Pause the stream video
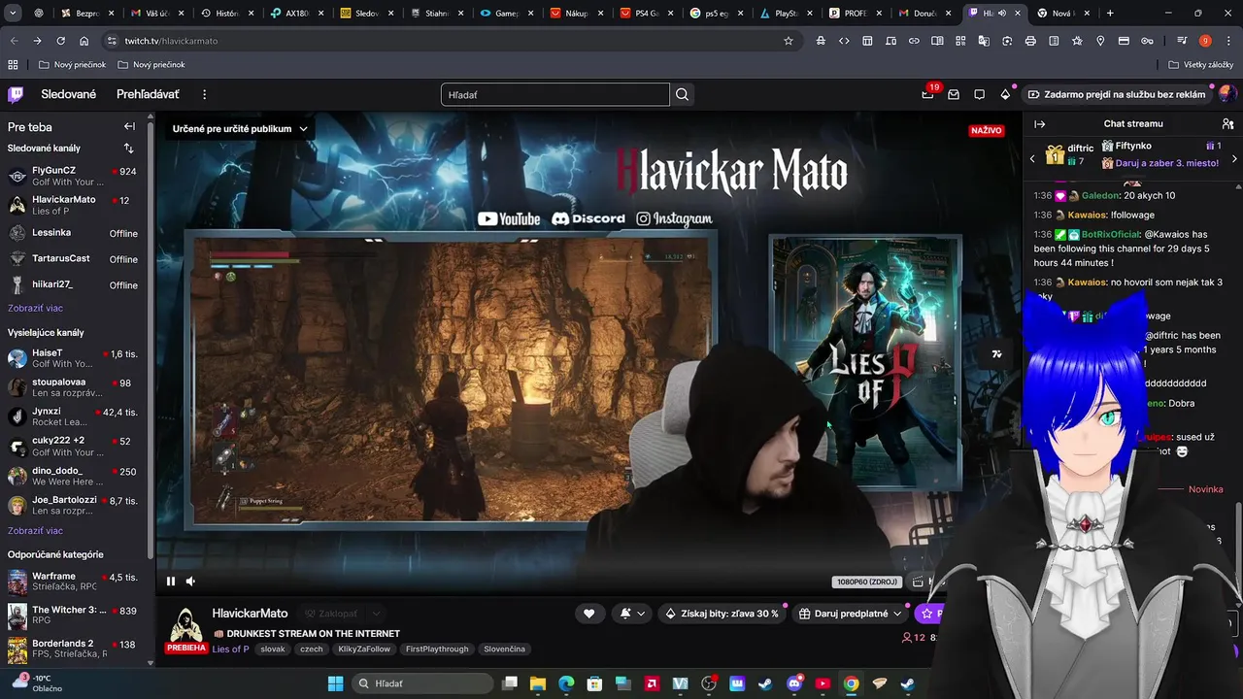The height and width of the screenshot is (699, 1243). [171, 582]
